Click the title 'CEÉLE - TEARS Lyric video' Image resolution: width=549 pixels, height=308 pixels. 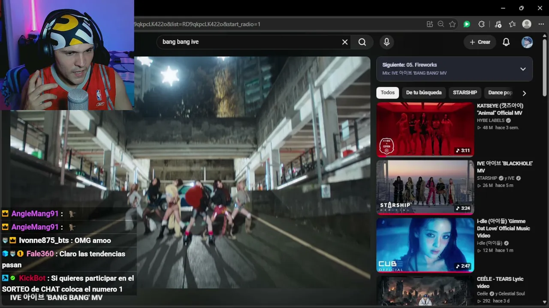500,282
